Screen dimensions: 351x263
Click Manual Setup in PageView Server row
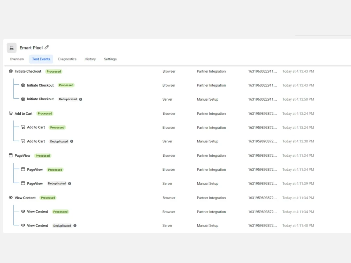(x=207, y=184)
